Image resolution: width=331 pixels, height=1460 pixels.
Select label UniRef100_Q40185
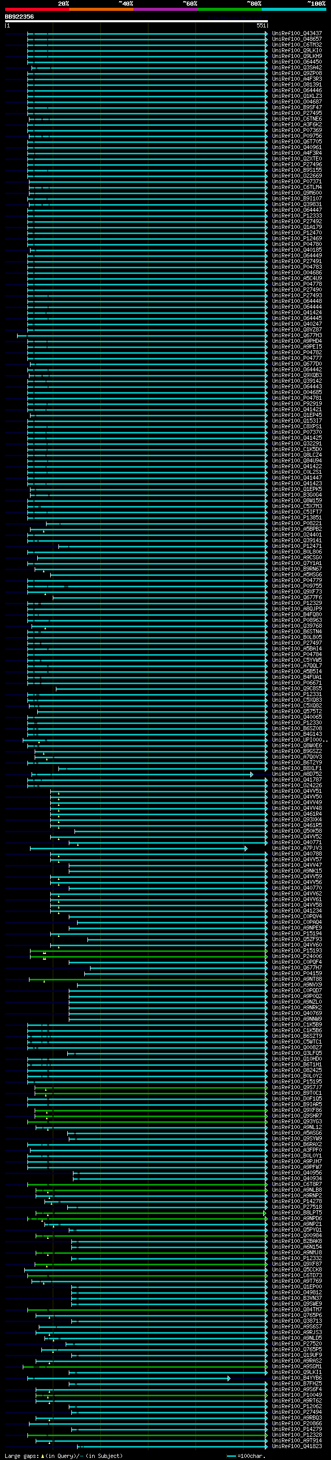tap(296, 250)
